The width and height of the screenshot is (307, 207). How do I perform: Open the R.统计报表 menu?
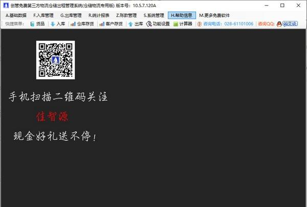99,15
